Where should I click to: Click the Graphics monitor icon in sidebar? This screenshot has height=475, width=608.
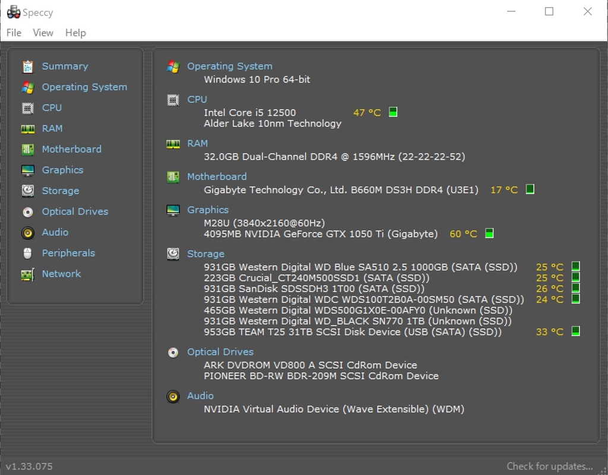(x=27, y=170)
